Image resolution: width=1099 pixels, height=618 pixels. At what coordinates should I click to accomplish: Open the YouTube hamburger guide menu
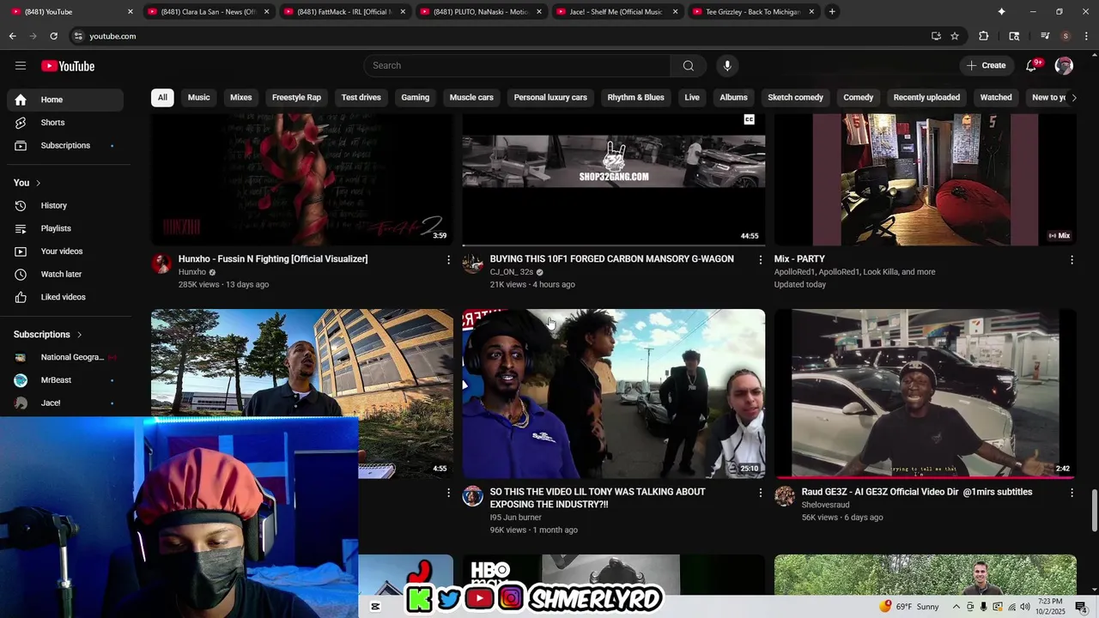point(21,66)
